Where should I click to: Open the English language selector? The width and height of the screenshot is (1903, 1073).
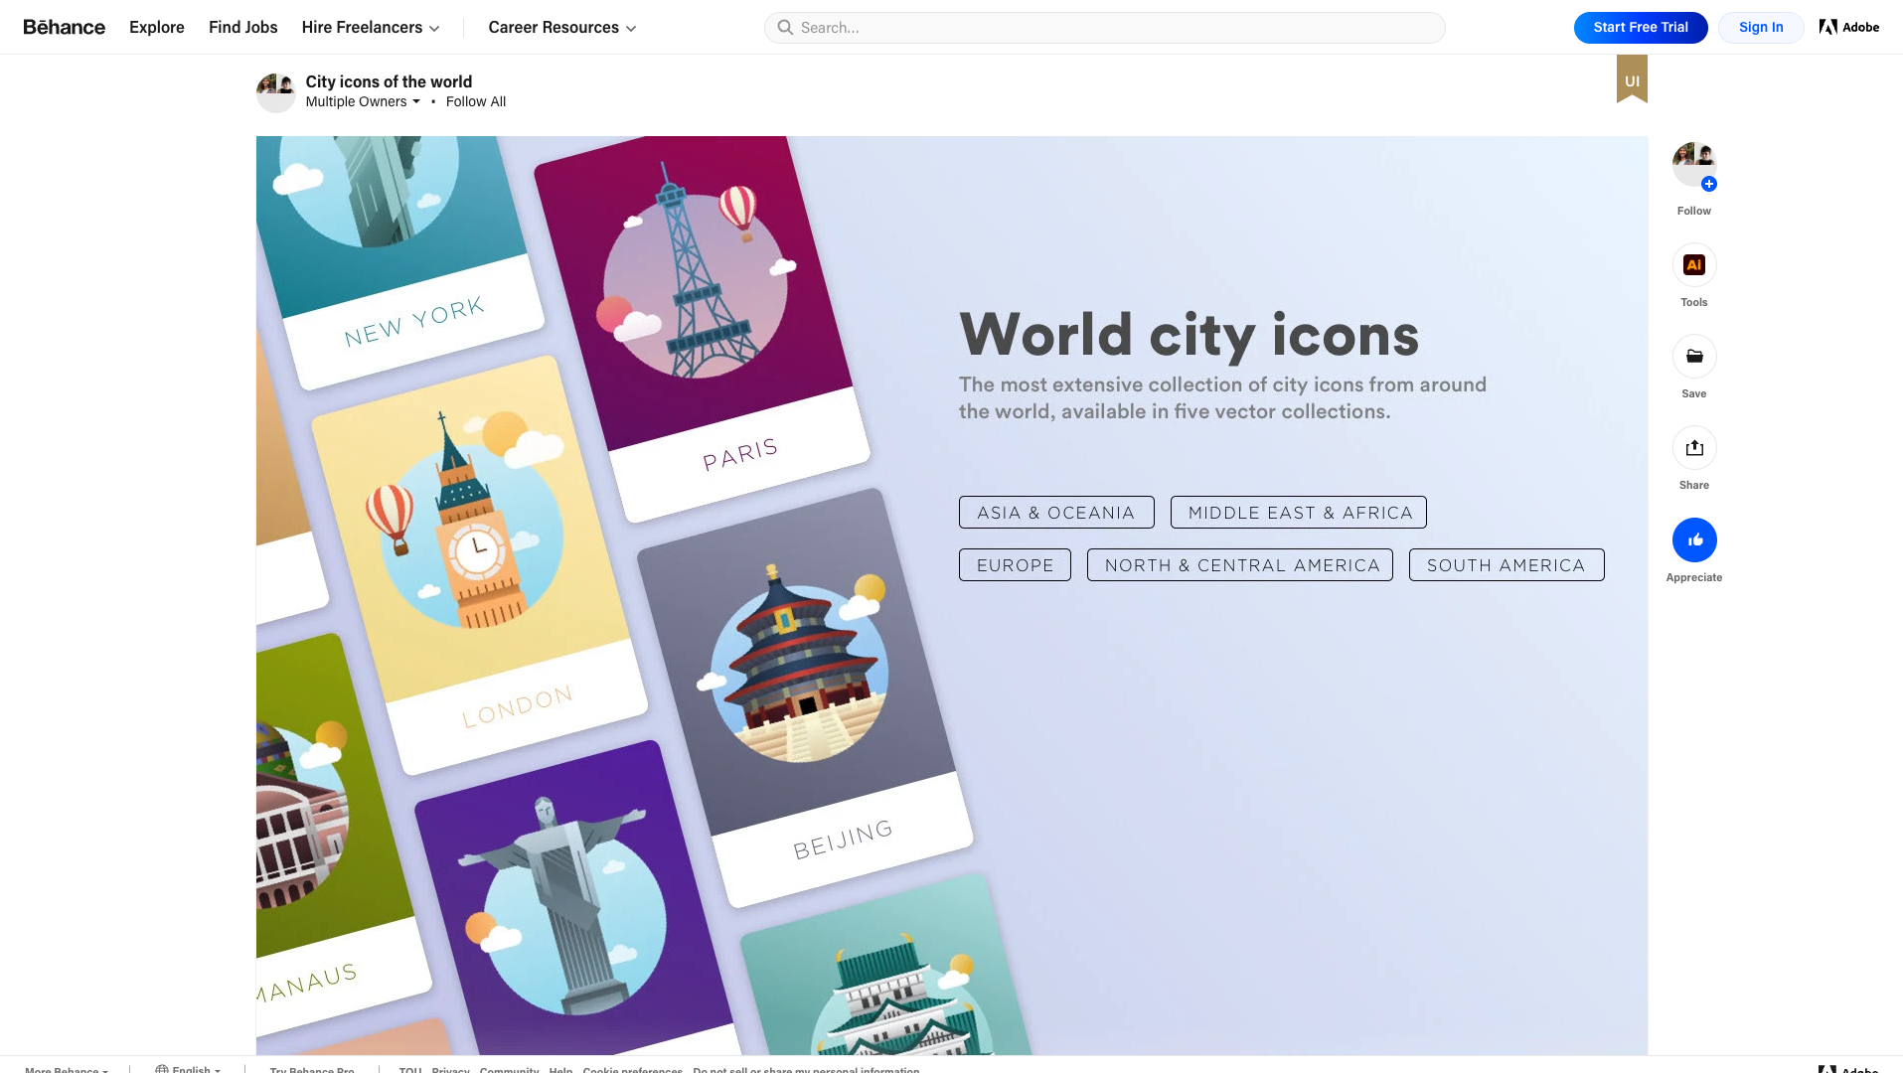pyautogui.click(x=188, y=1069)
